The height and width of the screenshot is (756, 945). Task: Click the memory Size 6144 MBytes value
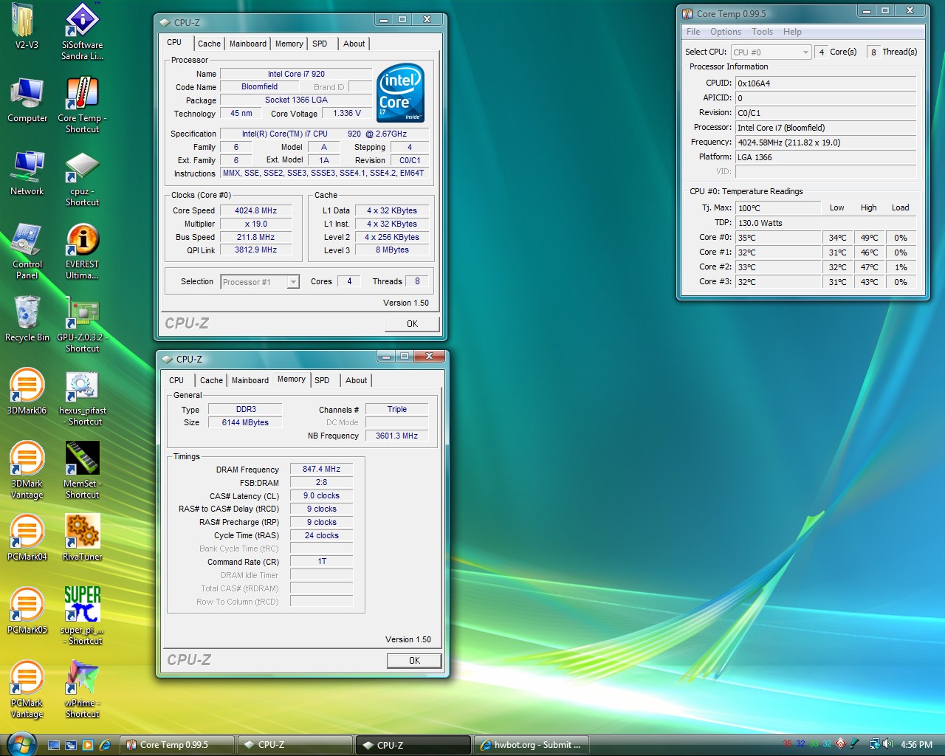tap(245, 422)
